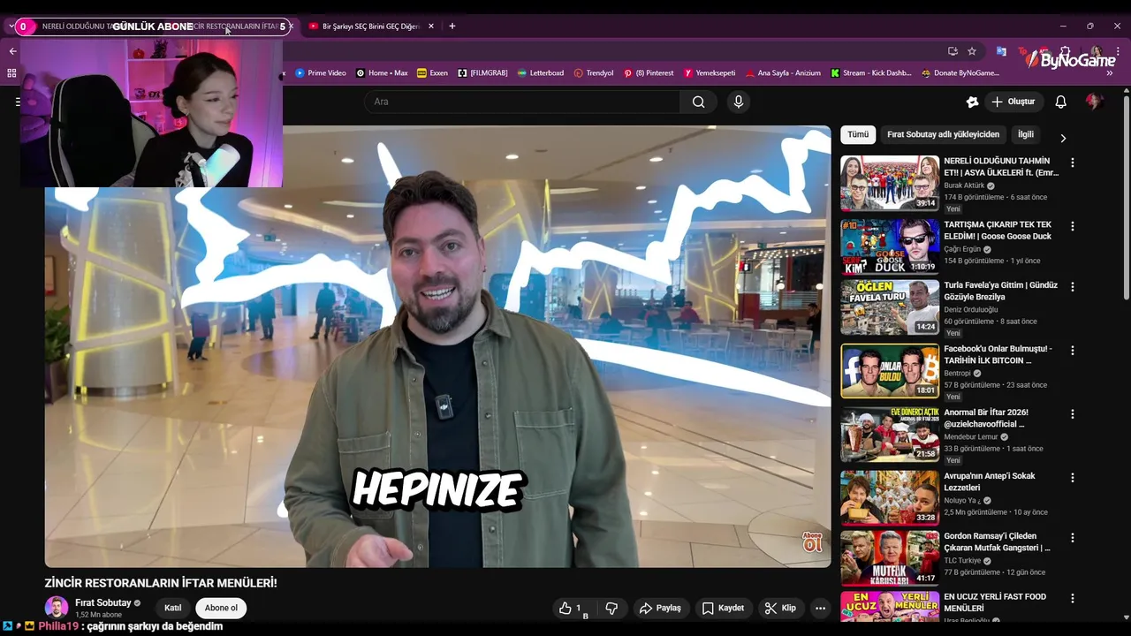
Task: Click into the Ara search field
Action: [522, 102]
